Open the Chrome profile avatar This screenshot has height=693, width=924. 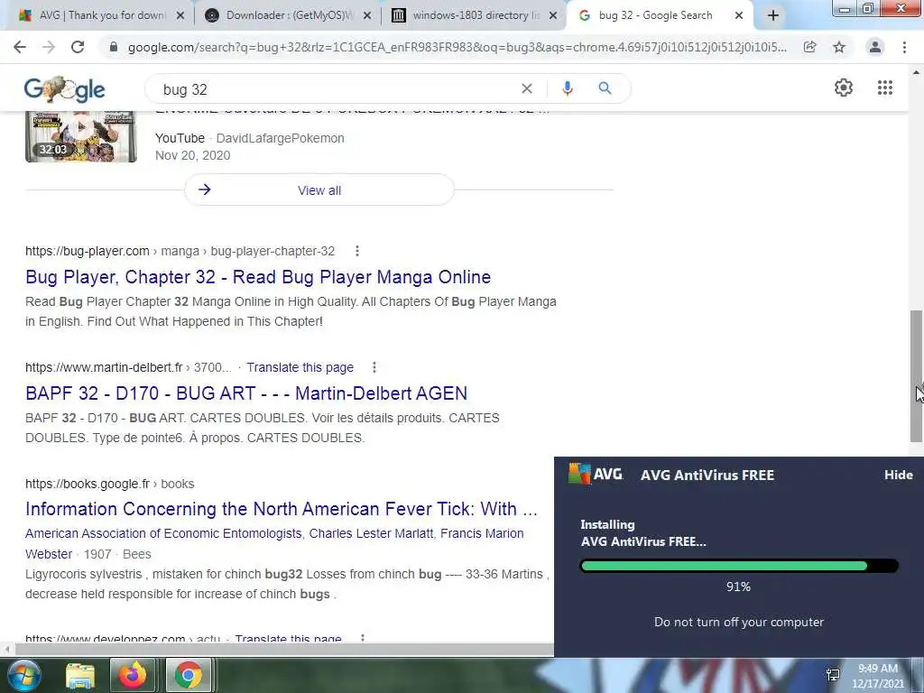pos(875,47)
